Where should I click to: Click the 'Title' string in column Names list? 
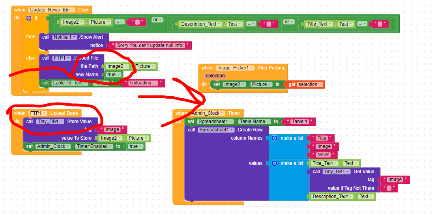pyautogui.click(x=322, y=138)
